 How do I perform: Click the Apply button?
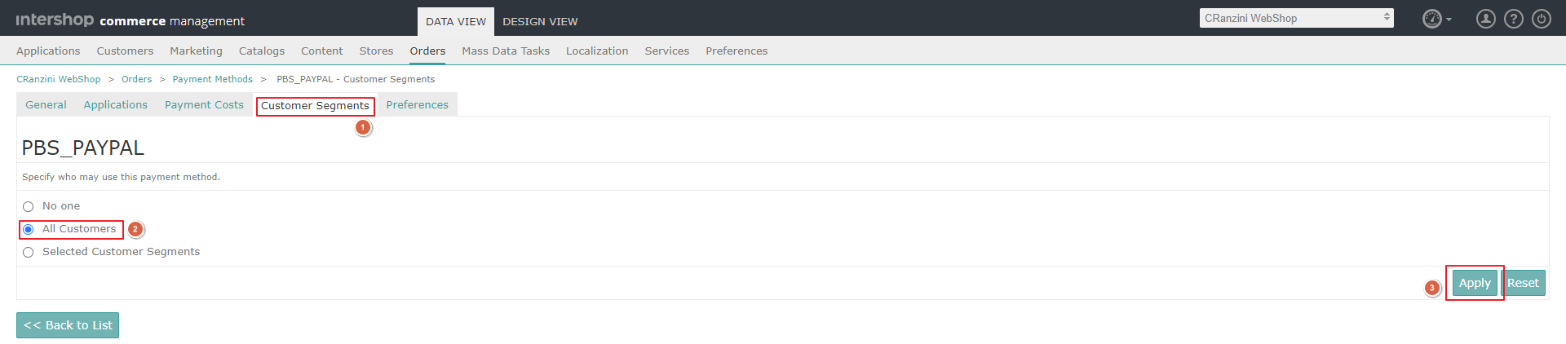1475,283
